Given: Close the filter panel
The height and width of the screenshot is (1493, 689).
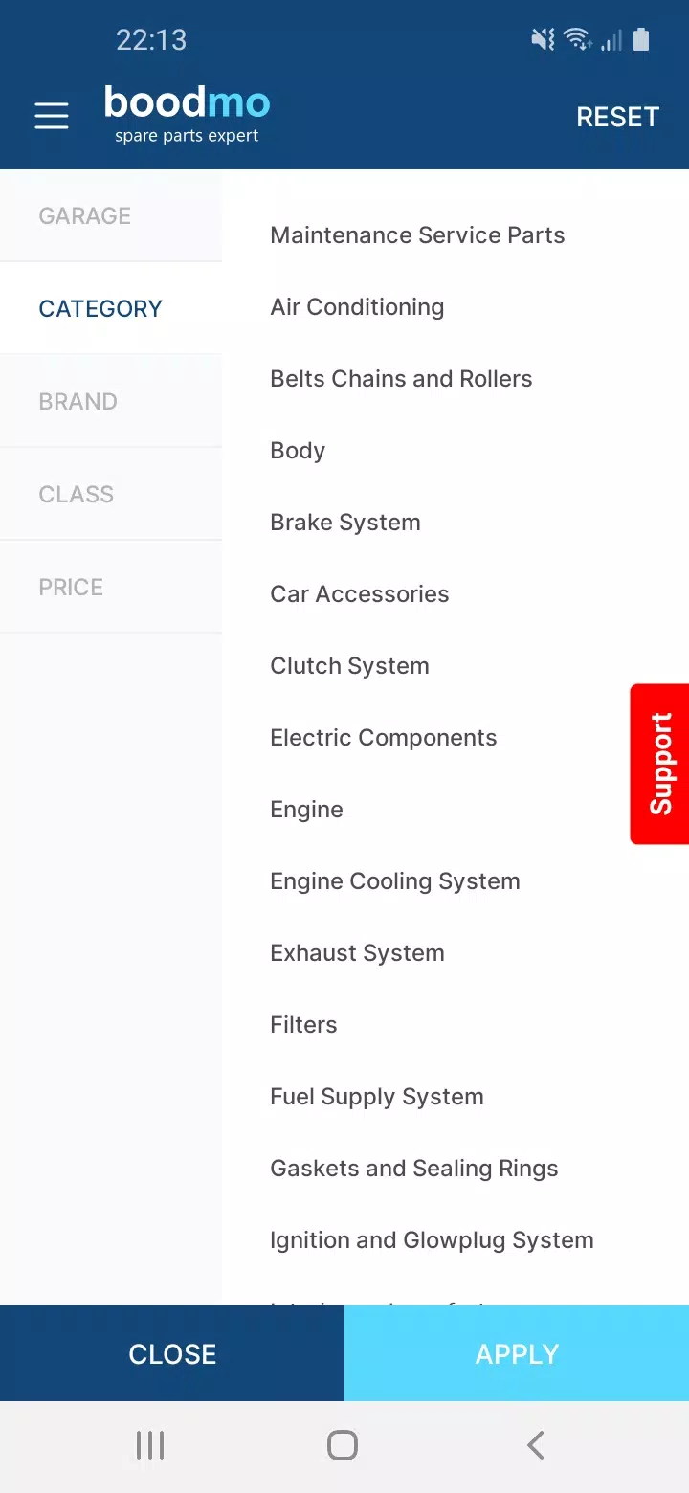Looking at the screenshot, I should (x=172, y=1353).
